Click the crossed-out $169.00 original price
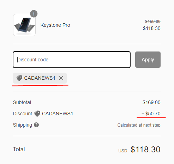Screen dimensions: 174x164 [x=153, y=22]
